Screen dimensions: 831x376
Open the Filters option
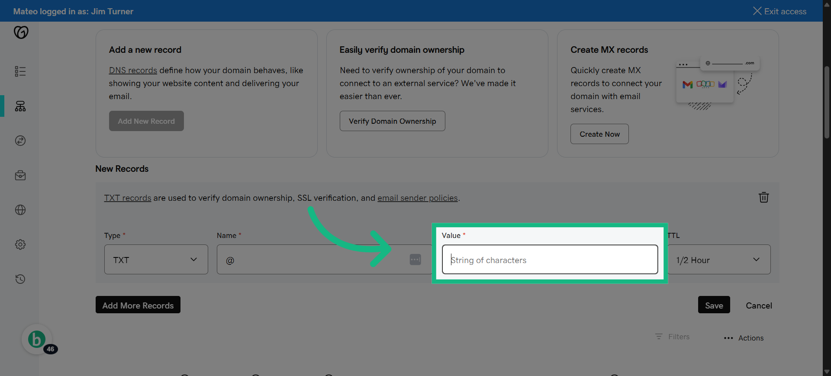click(x=672, y=337)
